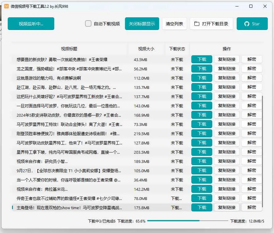
Task: Copy link for 9月27日 row
Action: point(227,171)
